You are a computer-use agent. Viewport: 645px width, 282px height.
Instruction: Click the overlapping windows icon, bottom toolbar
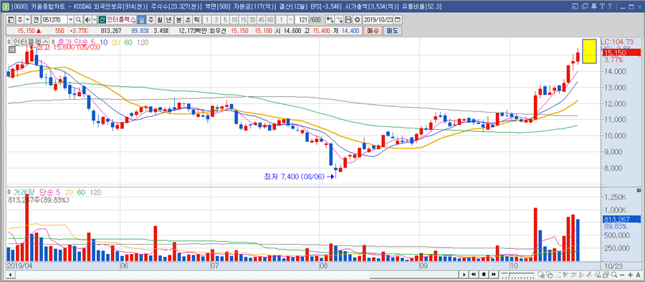550,275
